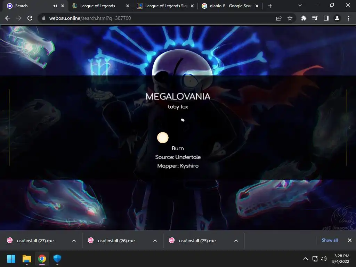Click the address bar URL
Image resolution: width=356 pixels, height=267 pixels.
pyautogui.click(x=90, y=18)
